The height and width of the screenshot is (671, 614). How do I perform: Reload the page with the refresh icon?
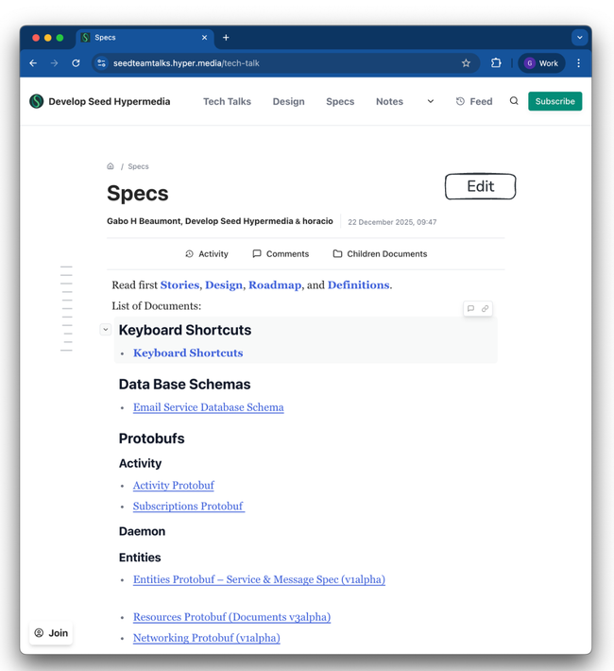click(x=76, y=63)
